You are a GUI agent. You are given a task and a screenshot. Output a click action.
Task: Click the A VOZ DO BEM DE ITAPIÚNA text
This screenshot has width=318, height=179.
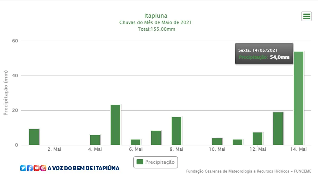click(x=83, y=168)
